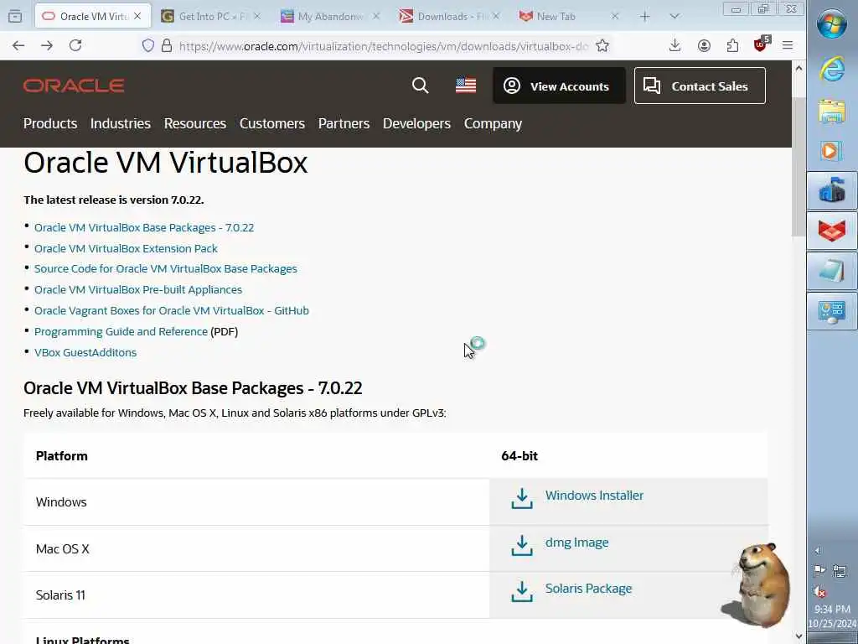858x644 pixels.
Task: Download the Windows Installer link
Action: click(594, 495)
